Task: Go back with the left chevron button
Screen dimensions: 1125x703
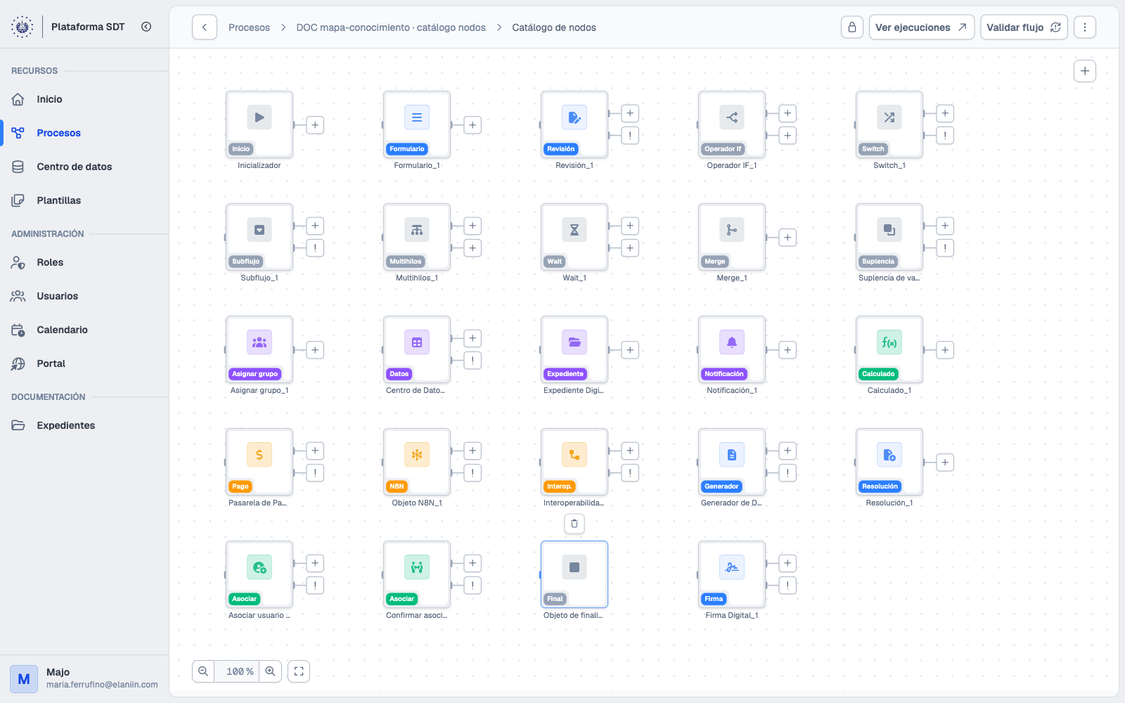Action: pyautogui.click(x=205, y=27)
